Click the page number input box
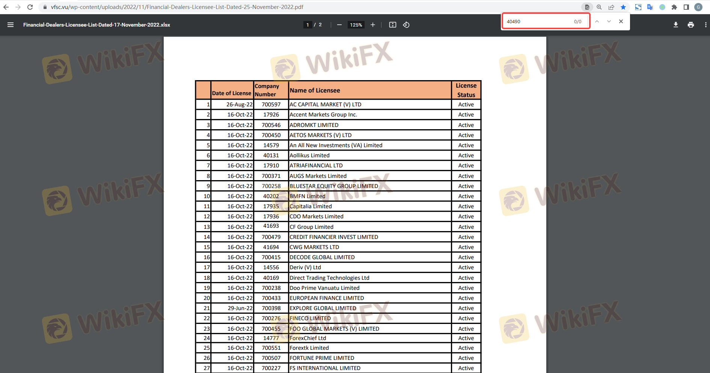This screenshot has height=373, width=710. [308, 25]
